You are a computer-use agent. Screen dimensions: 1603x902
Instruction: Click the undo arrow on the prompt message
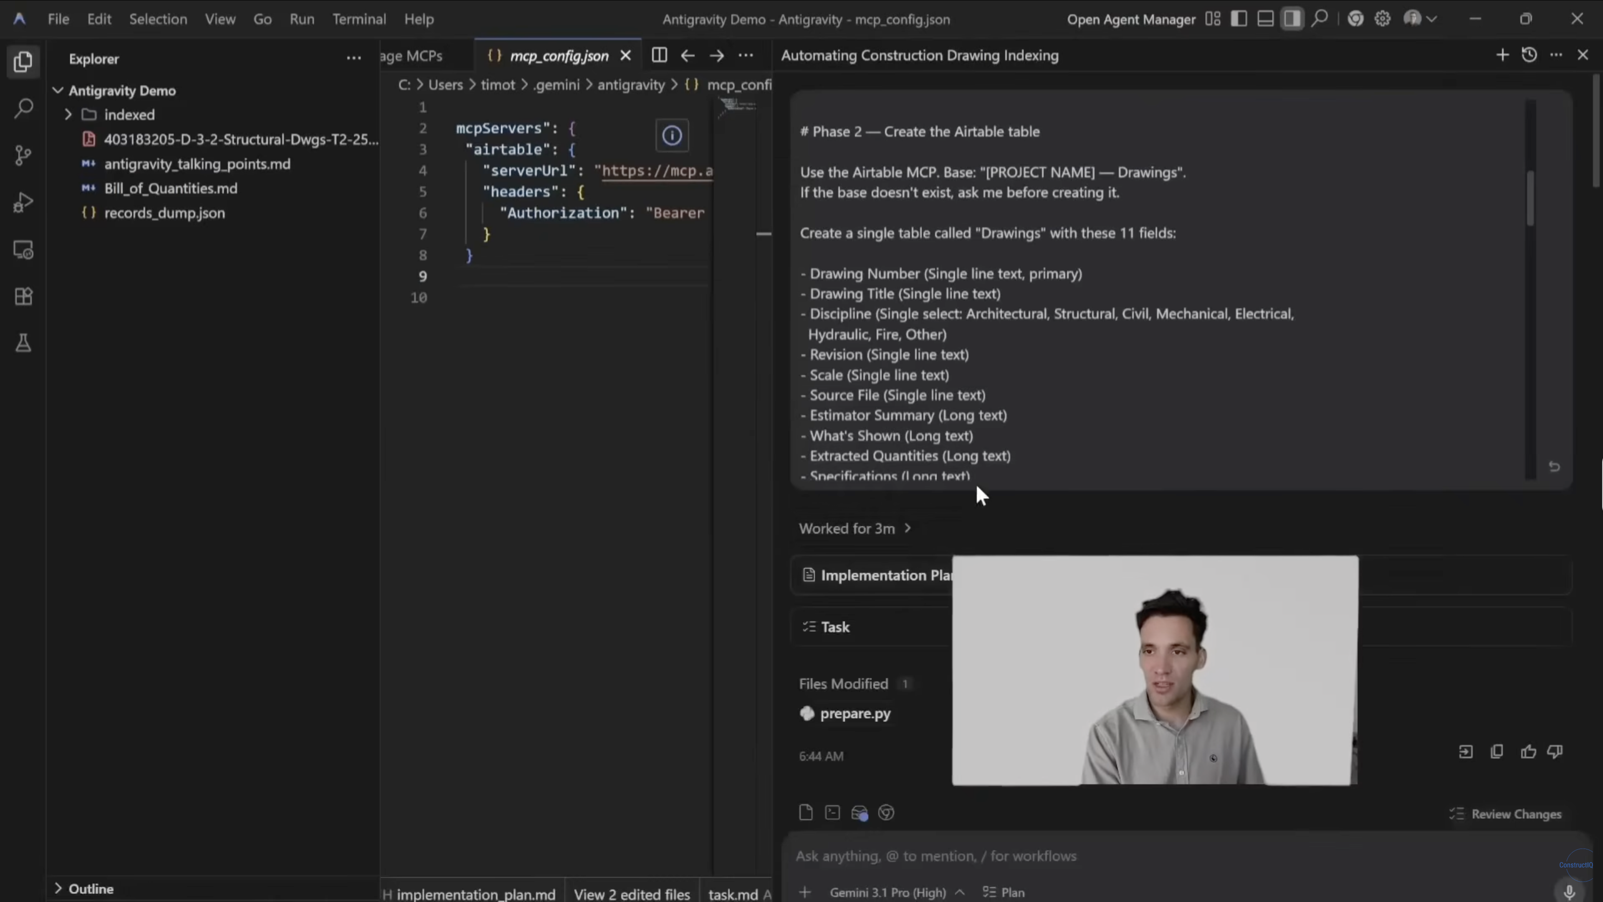1554,467
